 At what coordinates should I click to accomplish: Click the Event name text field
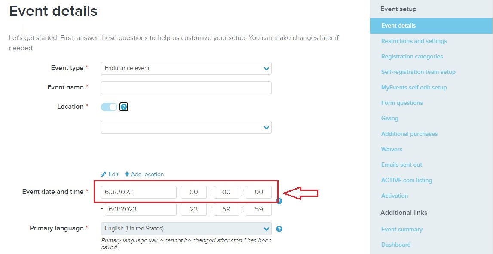coord(186,88)
